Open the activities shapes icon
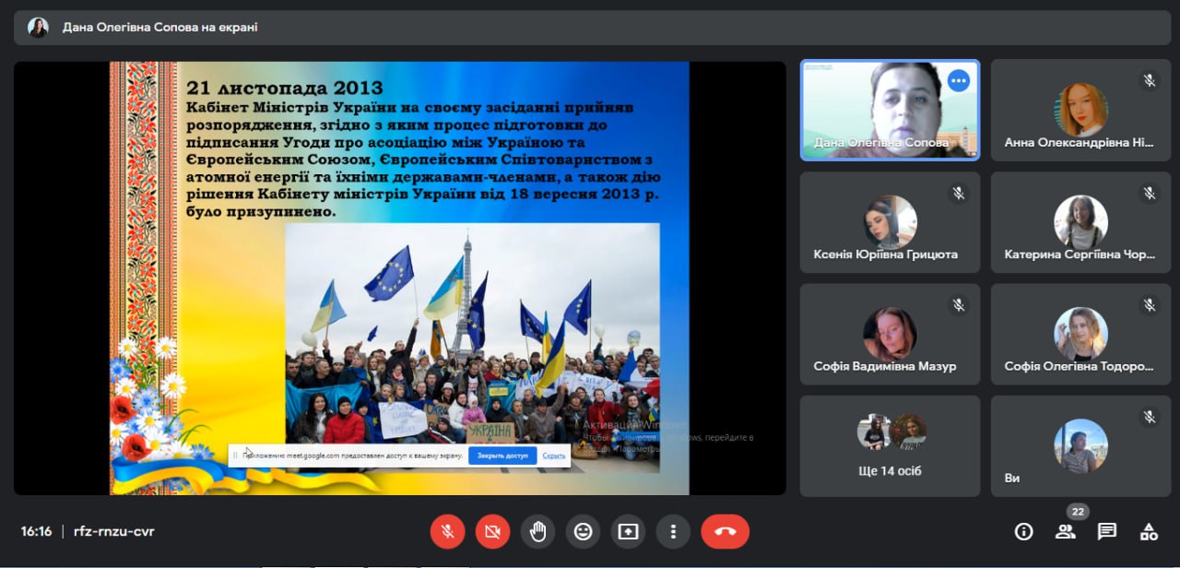Viewport: 1180px width, 568px height. (1149, 531)
